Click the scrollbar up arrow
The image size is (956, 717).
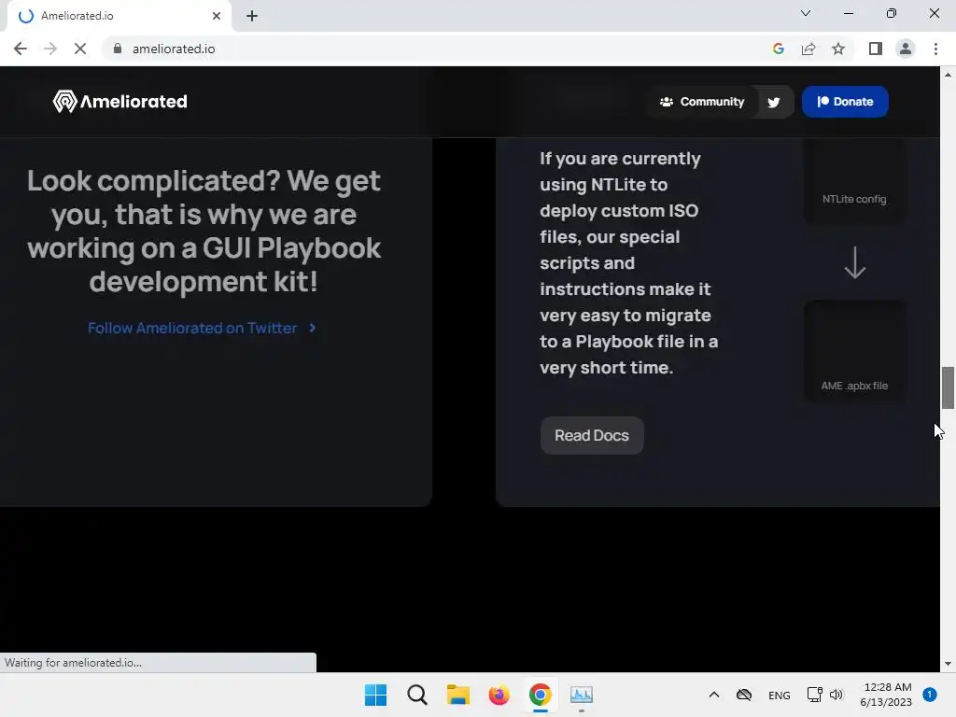click(x=948, y=75)
